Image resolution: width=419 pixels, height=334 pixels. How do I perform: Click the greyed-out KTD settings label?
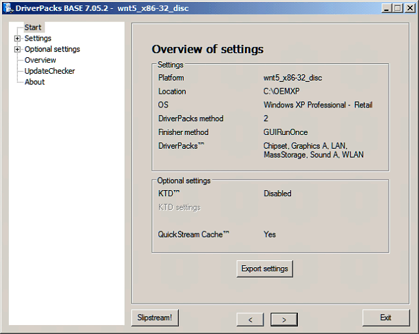tap(179, 207)
